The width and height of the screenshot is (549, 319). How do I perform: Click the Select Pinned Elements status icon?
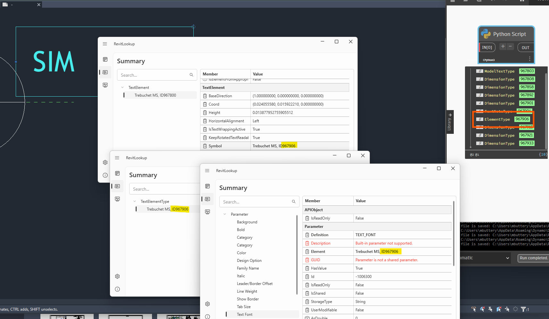(490, 309)
